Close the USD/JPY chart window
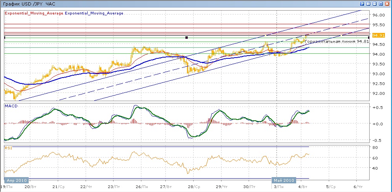392x192 pixels. coord(387,3)
